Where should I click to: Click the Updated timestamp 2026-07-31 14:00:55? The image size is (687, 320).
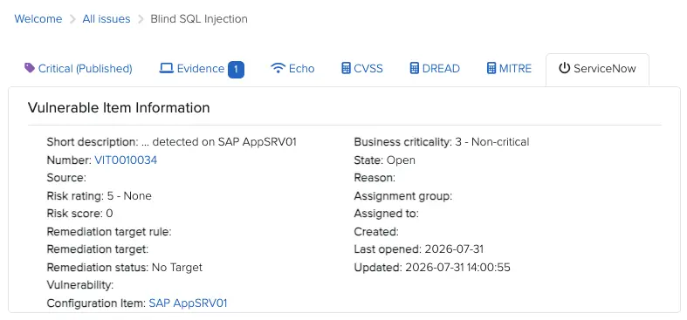(457, 267)
